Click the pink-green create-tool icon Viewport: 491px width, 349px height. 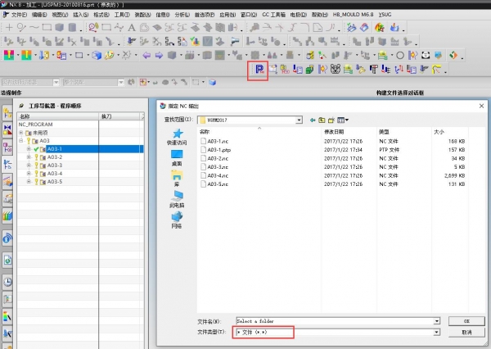pos(9,56)
